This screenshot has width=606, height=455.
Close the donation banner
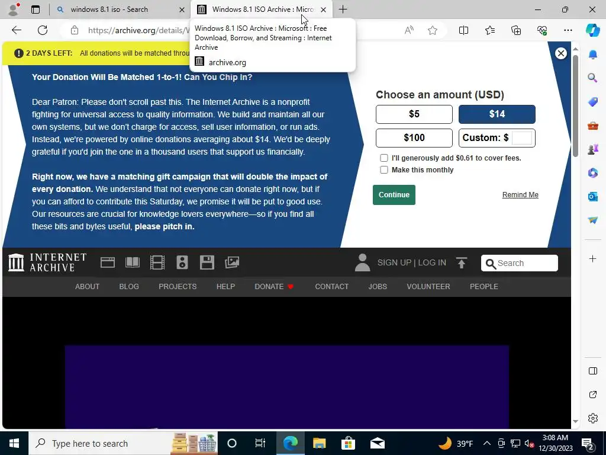pos(561,53)
